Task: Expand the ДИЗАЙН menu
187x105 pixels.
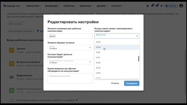Action: point(102,6)
